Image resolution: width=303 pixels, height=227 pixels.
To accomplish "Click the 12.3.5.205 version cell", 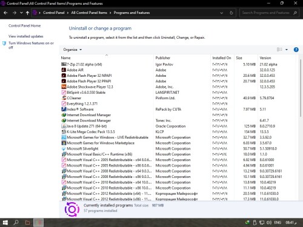I will (267, 87).
